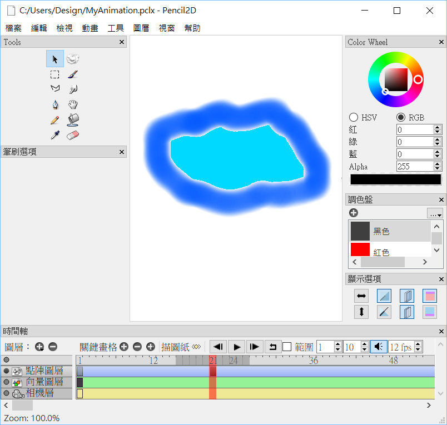447x425 pixels.
Task: Select the Pen tool
Action: [55, 104]
